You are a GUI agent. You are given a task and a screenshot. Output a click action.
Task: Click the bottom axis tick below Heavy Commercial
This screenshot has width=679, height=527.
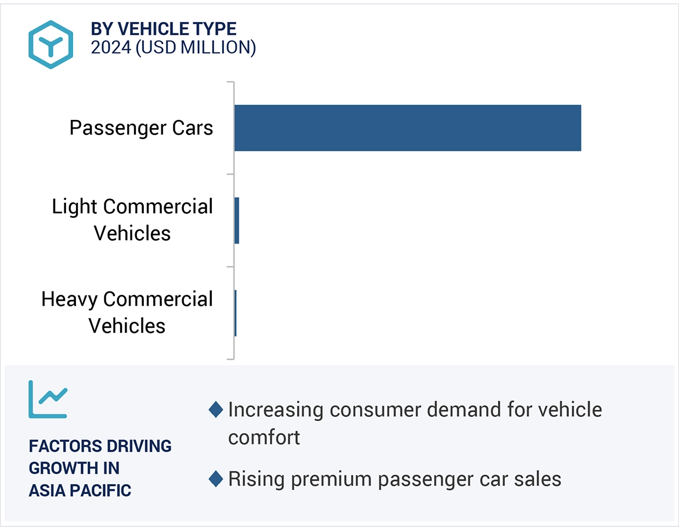click(x=230, y=359)
